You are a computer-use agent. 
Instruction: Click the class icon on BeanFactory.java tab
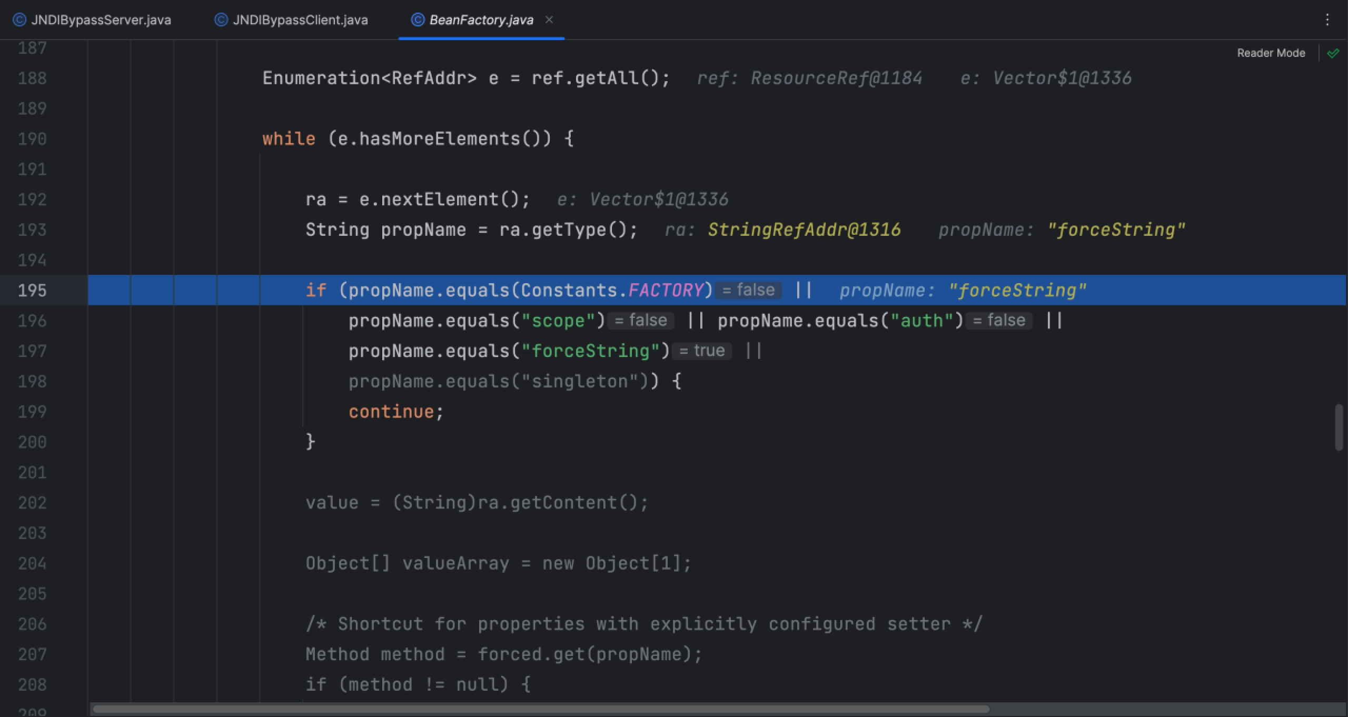pos(418,20)
